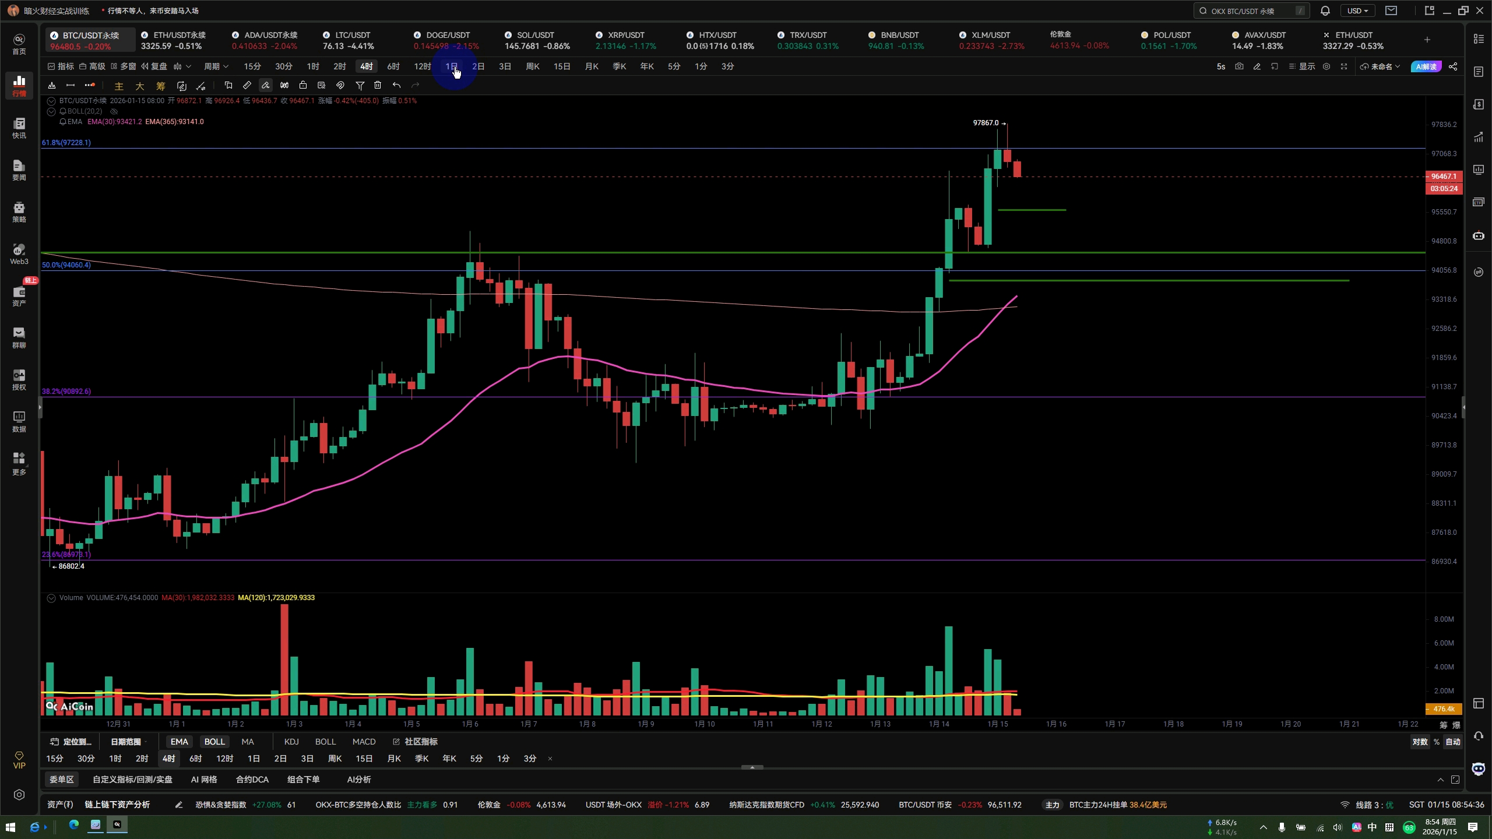
Task: Click the AI解读 button
Action: point(1426,66)
